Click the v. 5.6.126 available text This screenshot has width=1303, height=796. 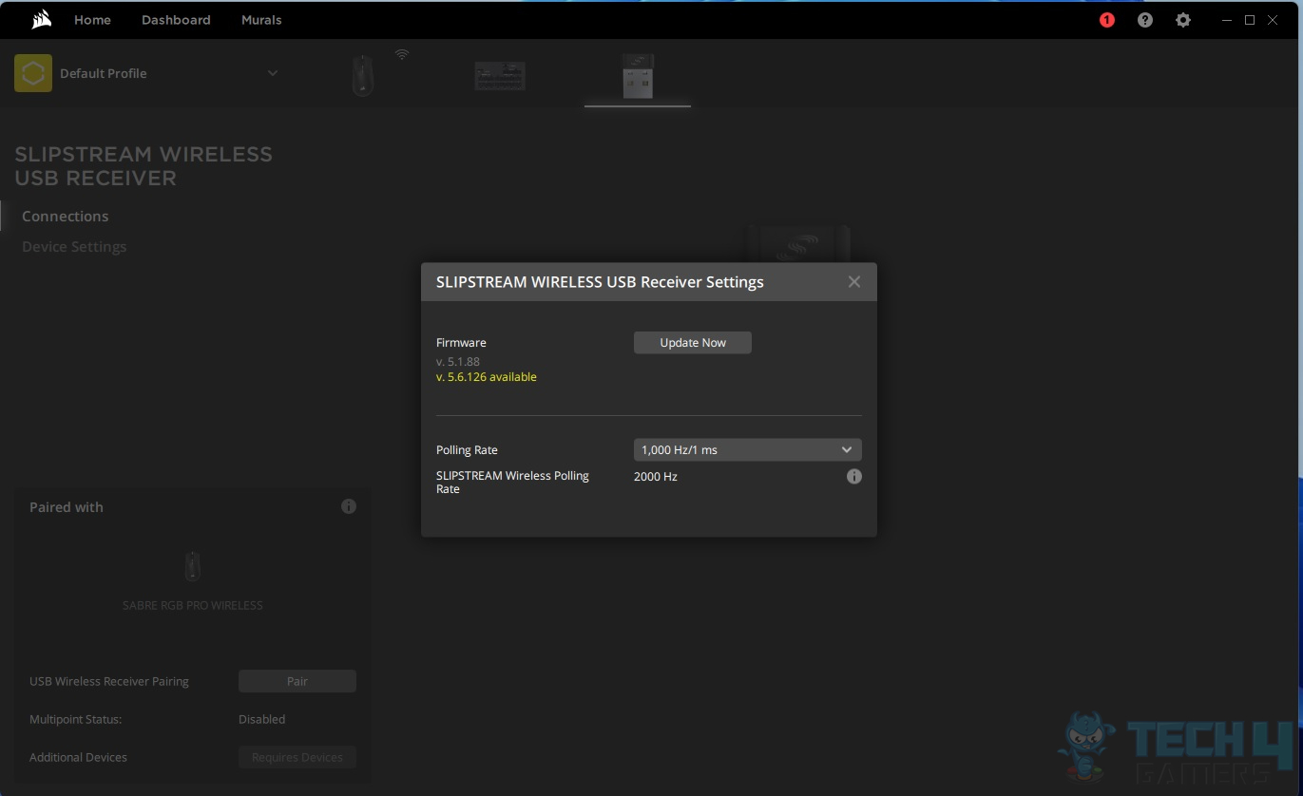click(487, 377)
